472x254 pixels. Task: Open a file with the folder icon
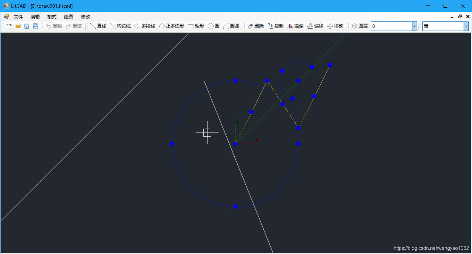[x=18, y=26]
